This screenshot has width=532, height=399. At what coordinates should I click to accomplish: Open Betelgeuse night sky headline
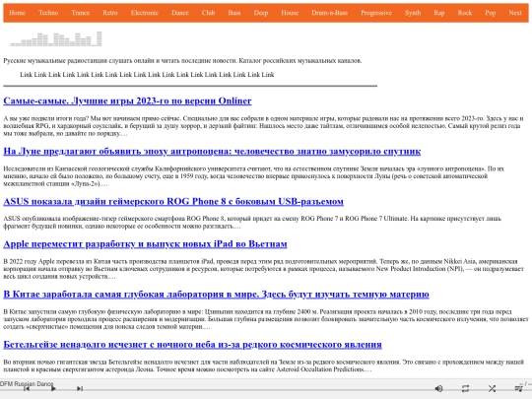[193, 345]
